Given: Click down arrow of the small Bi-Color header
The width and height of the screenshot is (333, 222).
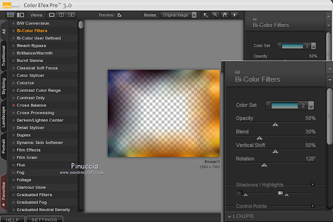Looking at the screenshot, I should click(x=328, y=25).
